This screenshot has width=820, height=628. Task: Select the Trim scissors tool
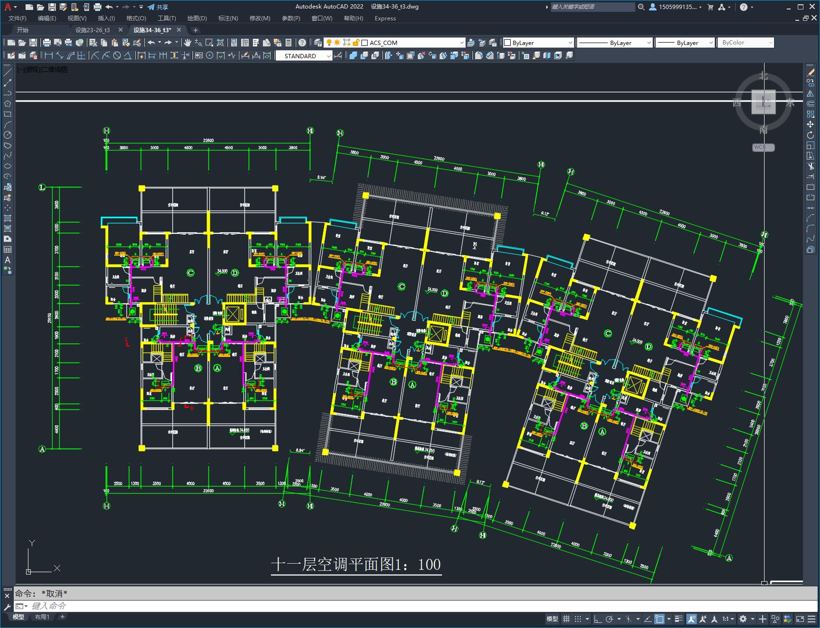(811, 166)
